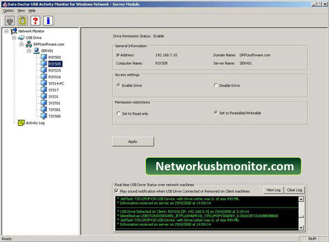Click Computer Name value RSYS05
Viewport: 329px width, 242px height.
161,64
